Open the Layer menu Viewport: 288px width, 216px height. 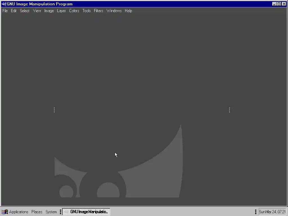coord(61,11)
